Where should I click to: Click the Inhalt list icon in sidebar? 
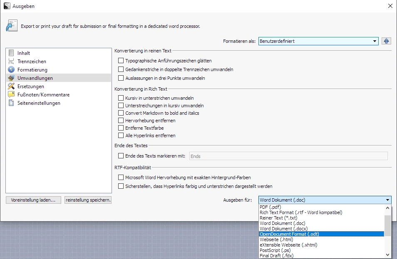[11, 53]
